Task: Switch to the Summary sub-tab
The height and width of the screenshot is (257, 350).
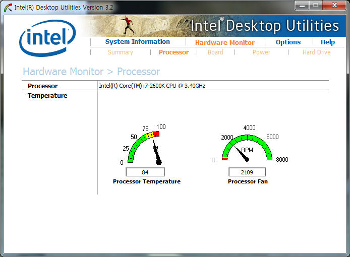Action: point(121,52)
